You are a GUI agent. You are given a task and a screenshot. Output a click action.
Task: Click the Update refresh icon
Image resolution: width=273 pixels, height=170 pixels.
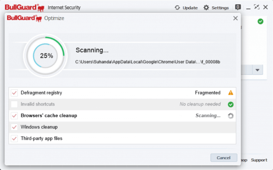click(177, 8)
